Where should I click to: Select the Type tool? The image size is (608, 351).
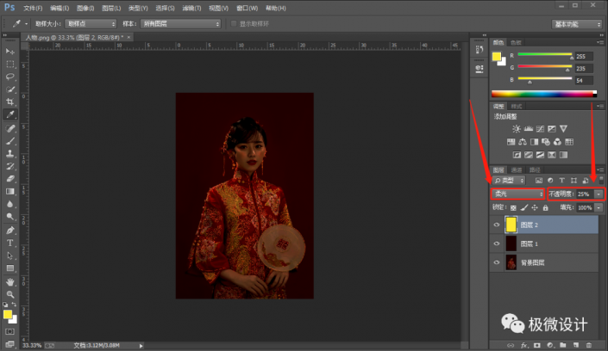(10, 243)
